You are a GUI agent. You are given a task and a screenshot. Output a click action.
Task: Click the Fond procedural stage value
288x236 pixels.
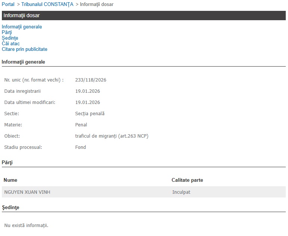[80, 147]
